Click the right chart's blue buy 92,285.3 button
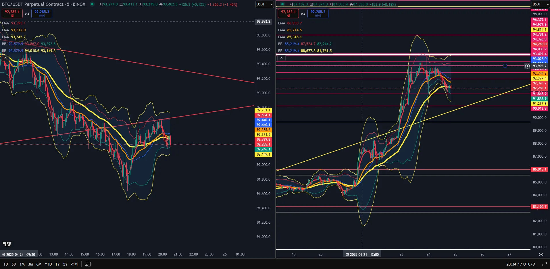 (318, 13)
